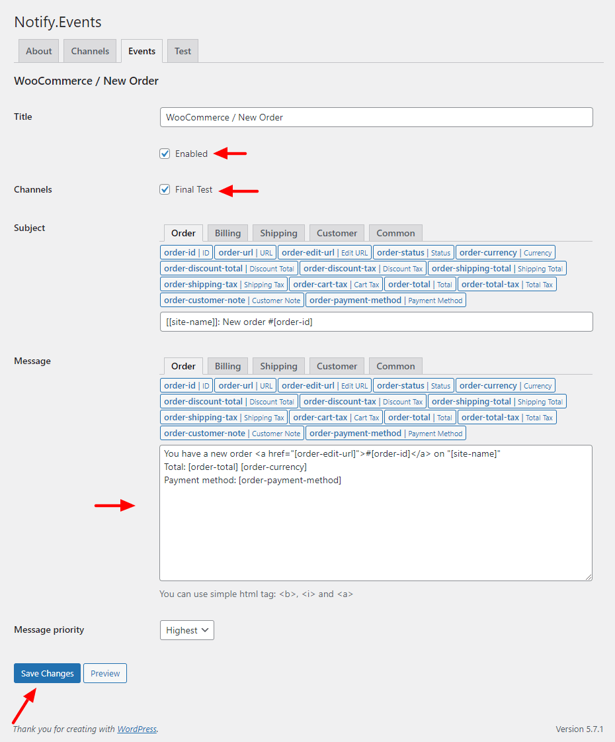
Task: Insert order-id tag in Subject
Action: pos(186,253)
